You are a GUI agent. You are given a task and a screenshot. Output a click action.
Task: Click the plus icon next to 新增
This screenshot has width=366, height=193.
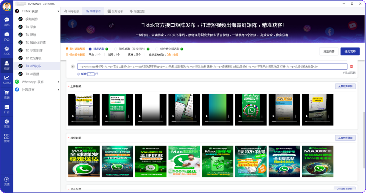(79, 74)
